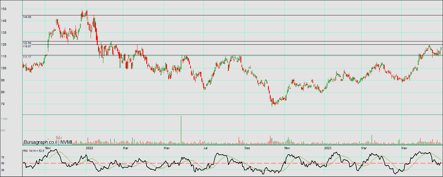
Task: Click the tallest volume spike bar
Action: (181, 130)
